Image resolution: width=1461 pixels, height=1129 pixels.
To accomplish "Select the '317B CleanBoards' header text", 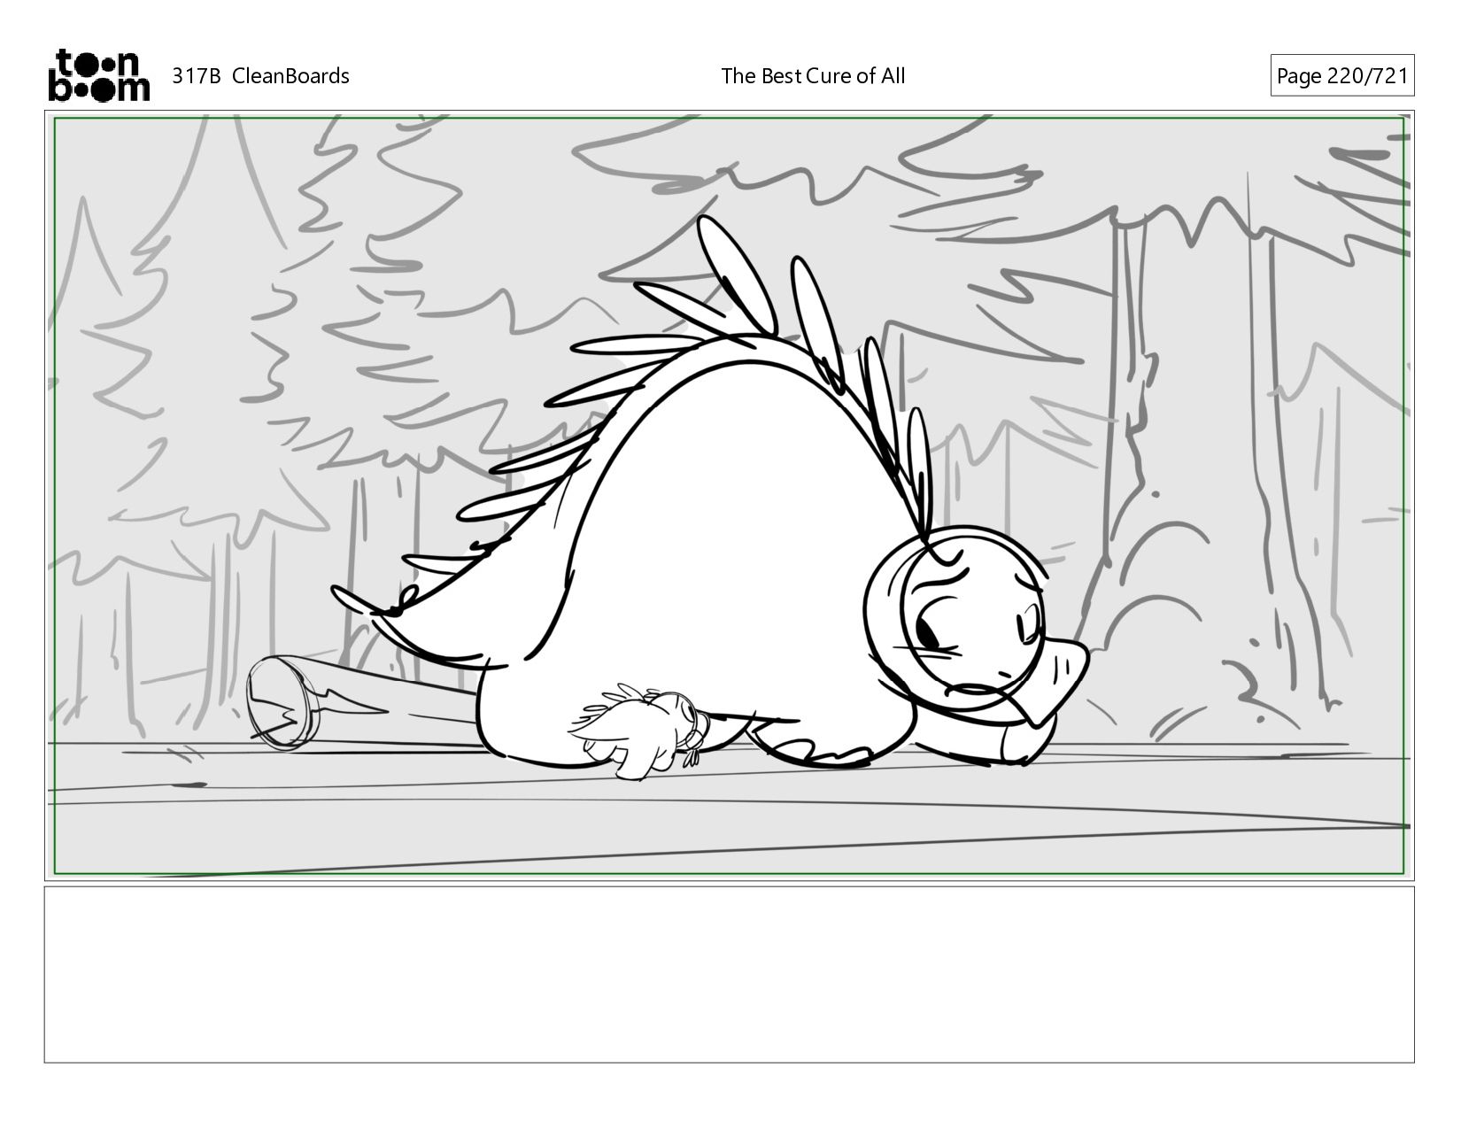I will point(260,76).
